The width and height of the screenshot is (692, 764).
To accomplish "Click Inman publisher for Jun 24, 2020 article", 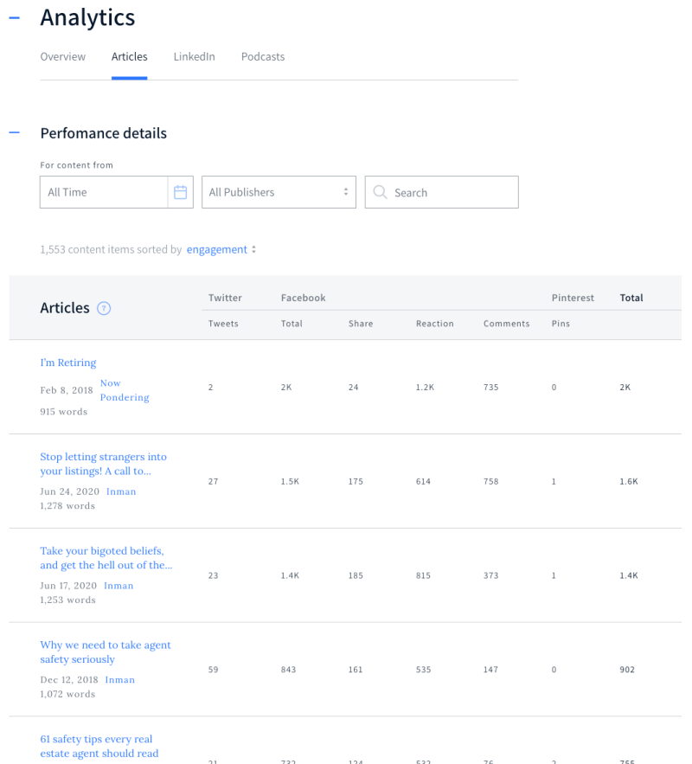I will [x=121, y=491].
